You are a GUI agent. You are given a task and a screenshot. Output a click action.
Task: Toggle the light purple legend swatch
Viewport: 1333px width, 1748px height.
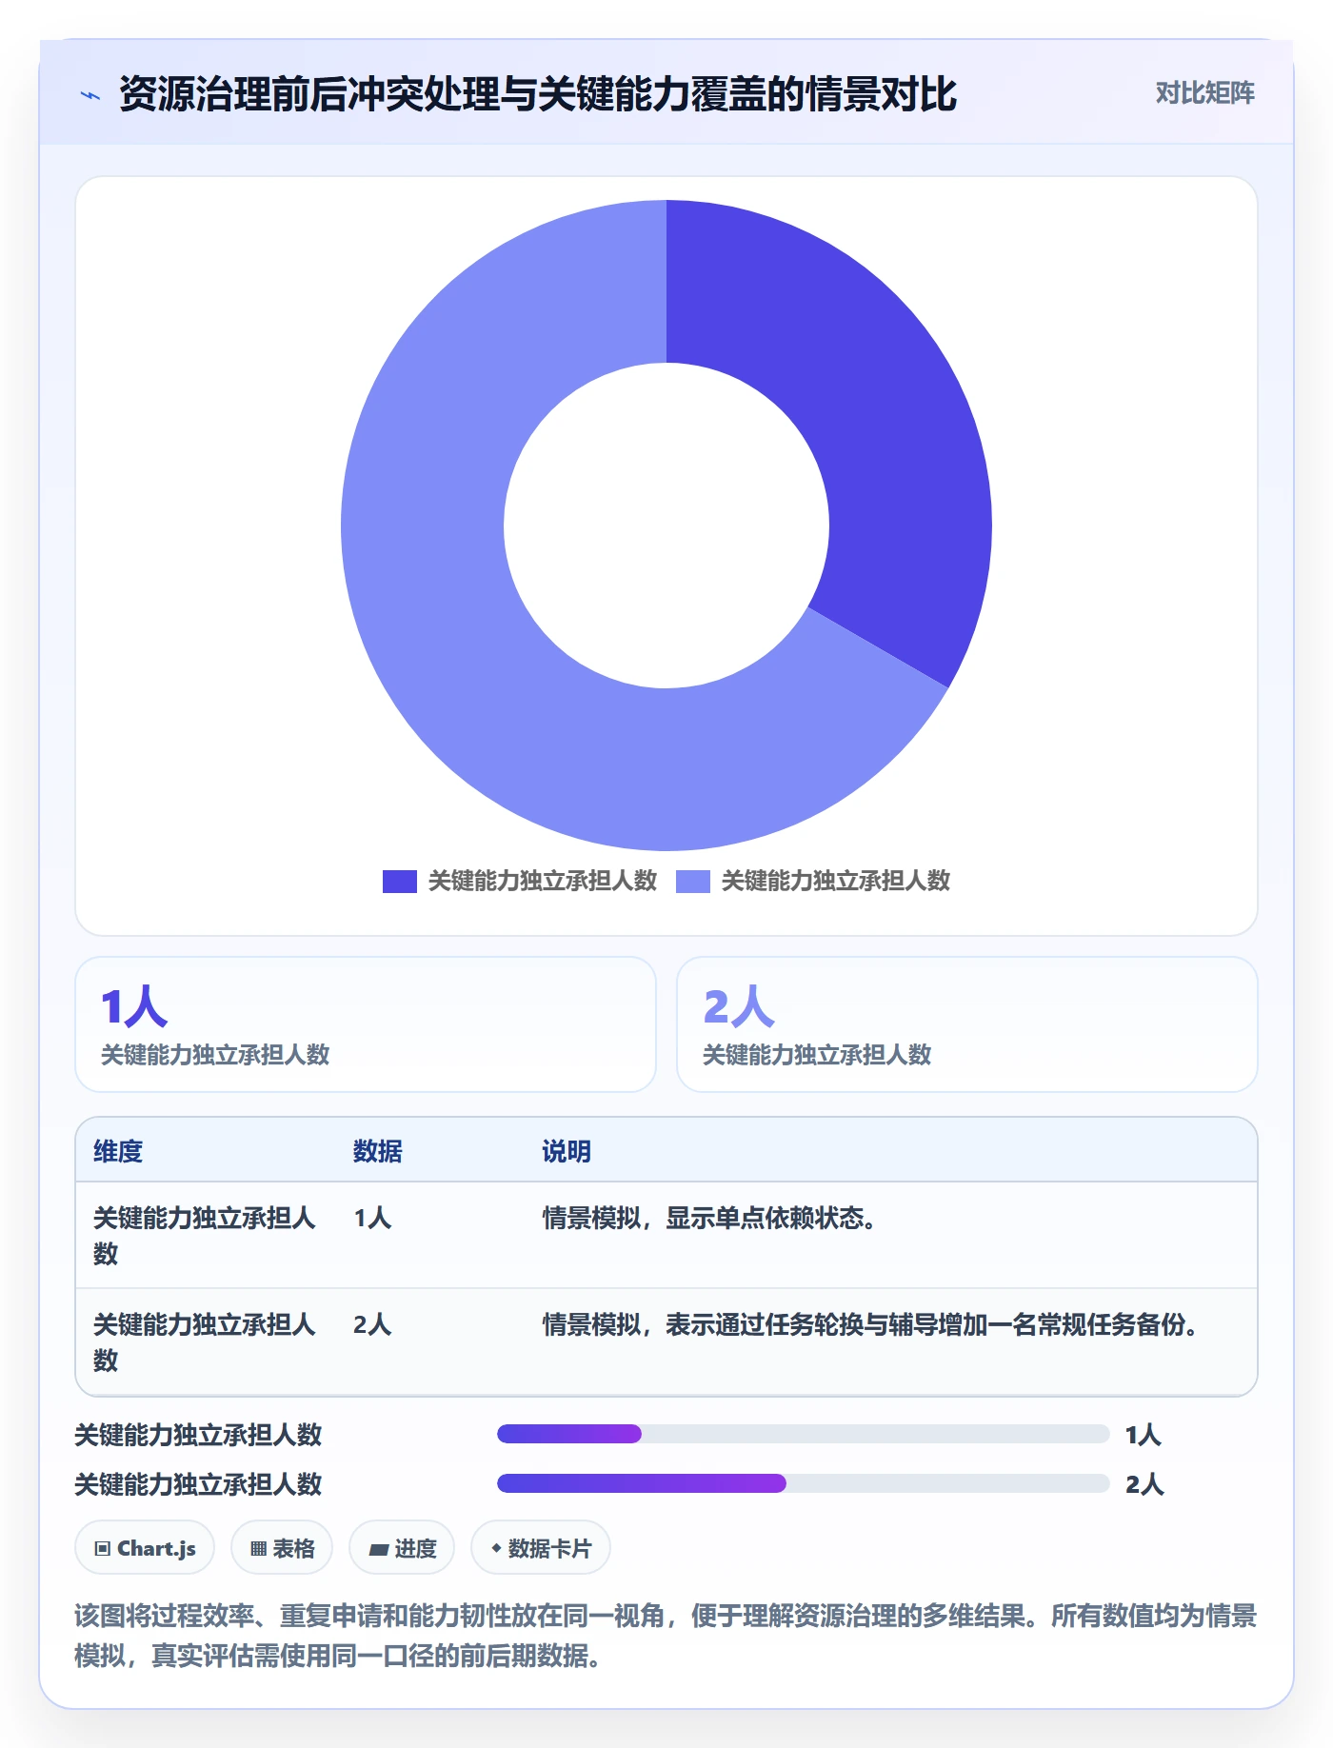pos(693,882)
